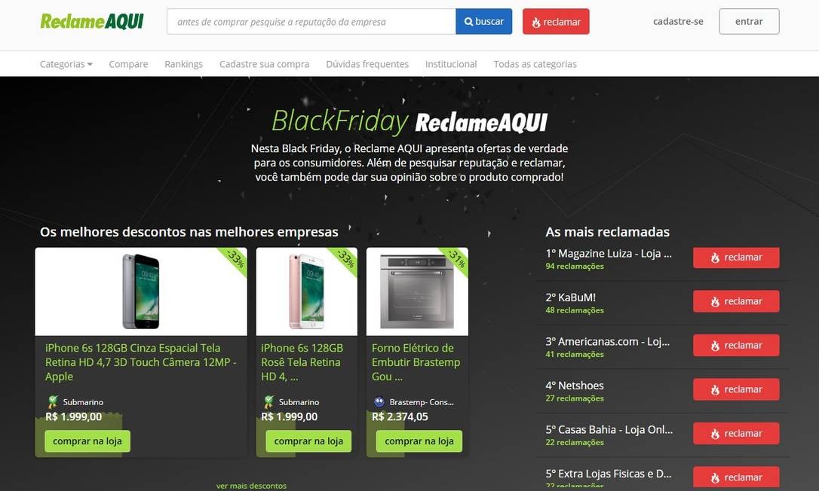Click the flame reclamar button for Americanas.com
The width and height of the screenshot is (819, 491).
click(736, 346)
